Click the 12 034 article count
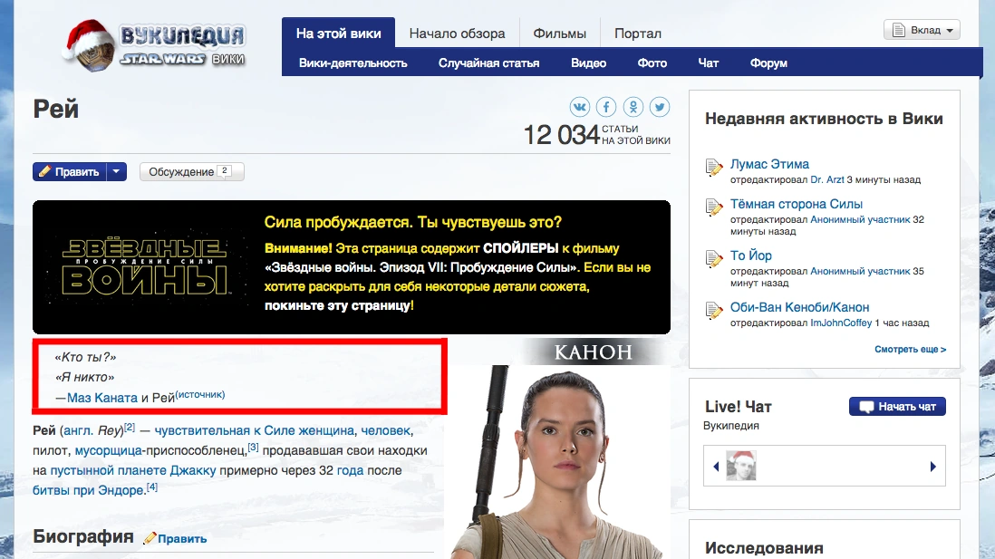The image size is (995, 559). tap(562, 134)
